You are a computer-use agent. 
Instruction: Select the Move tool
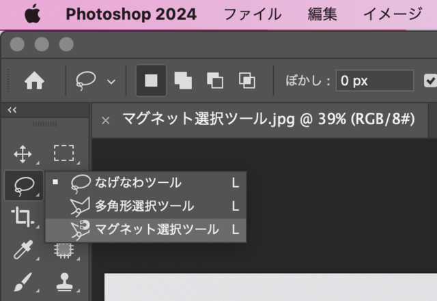click(x=23, y=154)
